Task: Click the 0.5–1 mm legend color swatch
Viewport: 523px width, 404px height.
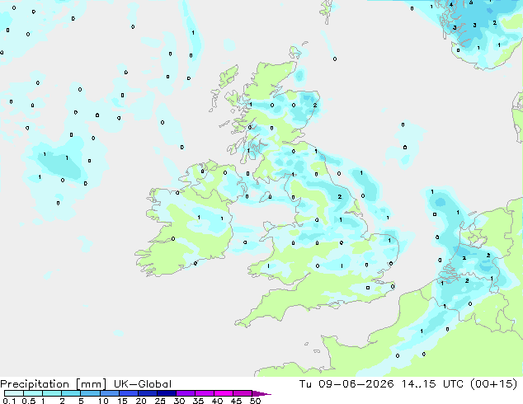Action: [33, 393]
